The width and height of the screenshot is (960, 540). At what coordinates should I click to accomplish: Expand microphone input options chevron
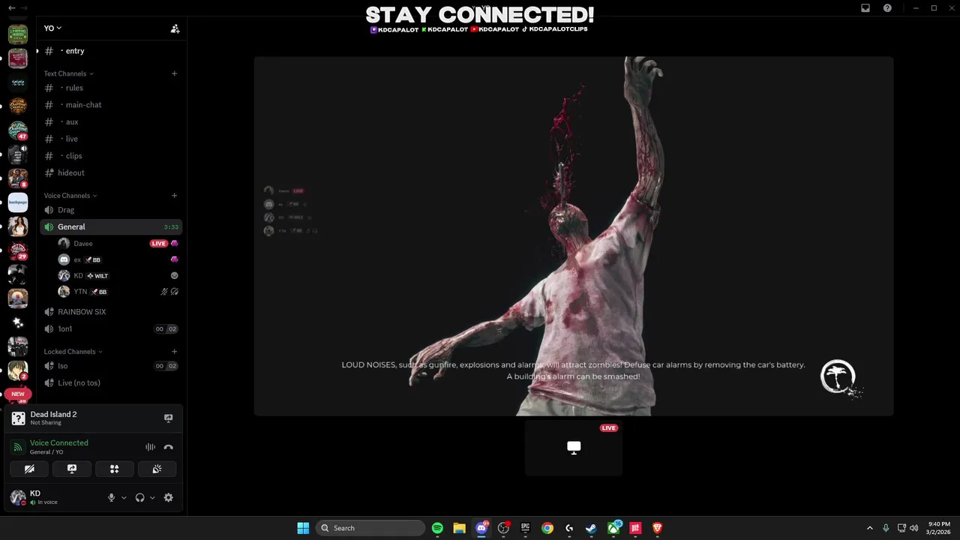(124, 497)
